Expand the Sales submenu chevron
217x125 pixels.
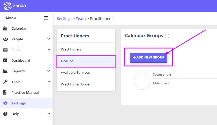click(x=49, y=50)
